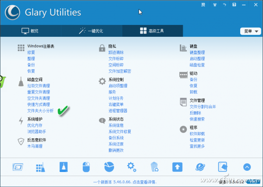Open 快捷方式清理 link
This screenshot has width=263, height=187.
click(x=39, y=105)
